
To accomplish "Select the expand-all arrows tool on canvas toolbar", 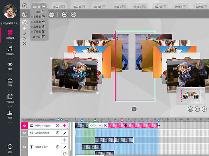I will [25, 44].
